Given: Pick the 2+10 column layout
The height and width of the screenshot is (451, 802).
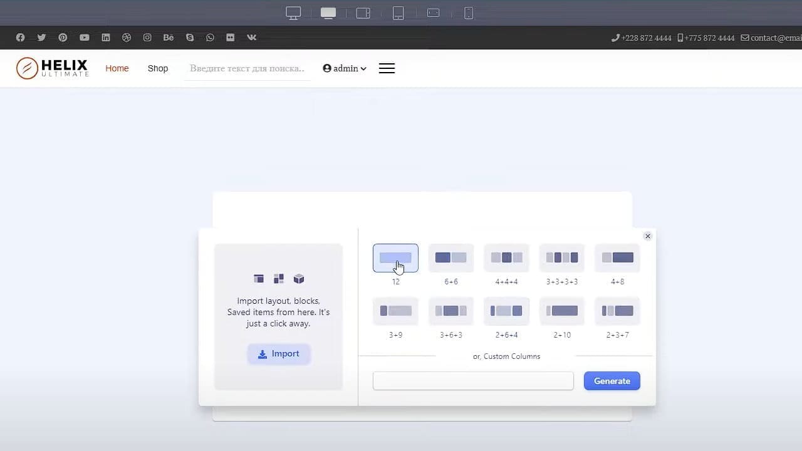Looking at the screenshot, I should [562, 311].
